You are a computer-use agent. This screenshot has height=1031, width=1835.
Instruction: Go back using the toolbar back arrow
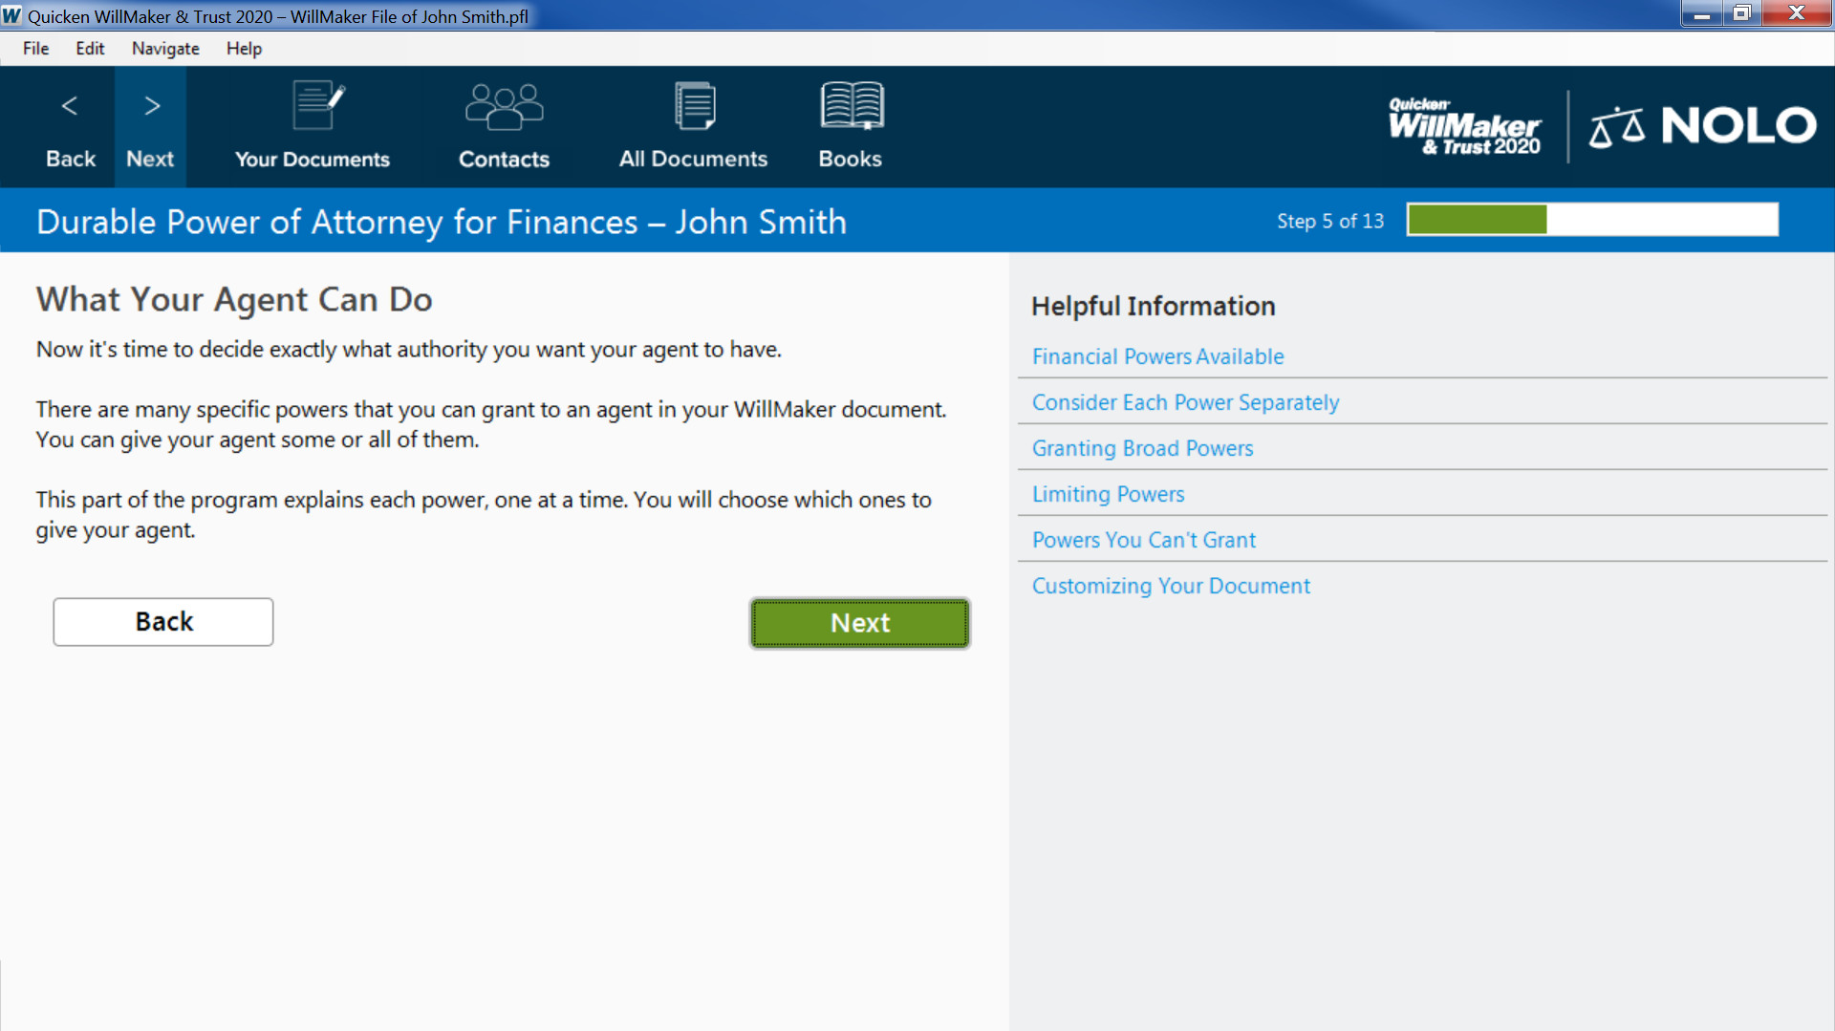pos(70,127)
